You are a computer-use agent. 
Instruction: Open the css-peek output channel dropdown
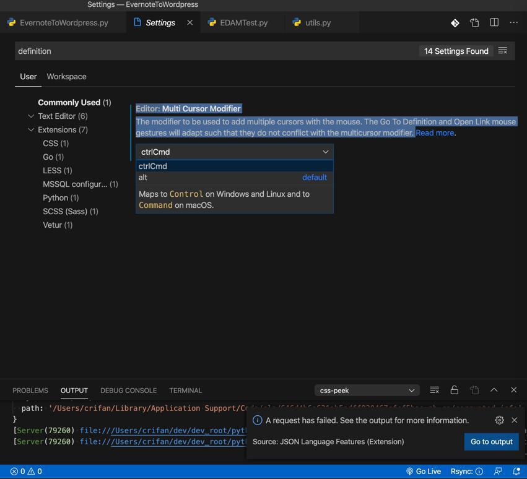tap(367, 391)
